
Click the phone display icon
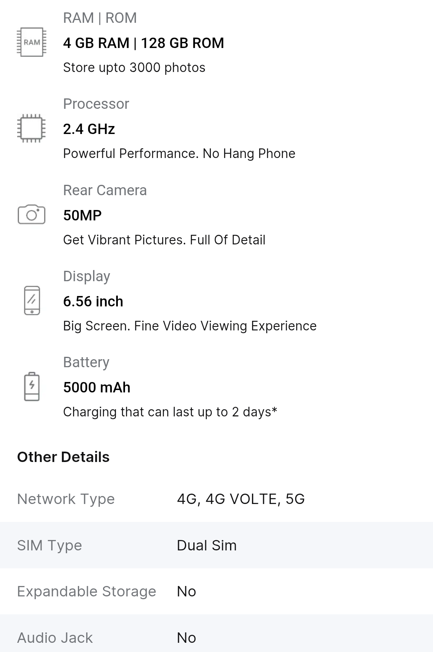tap(32, 300)
